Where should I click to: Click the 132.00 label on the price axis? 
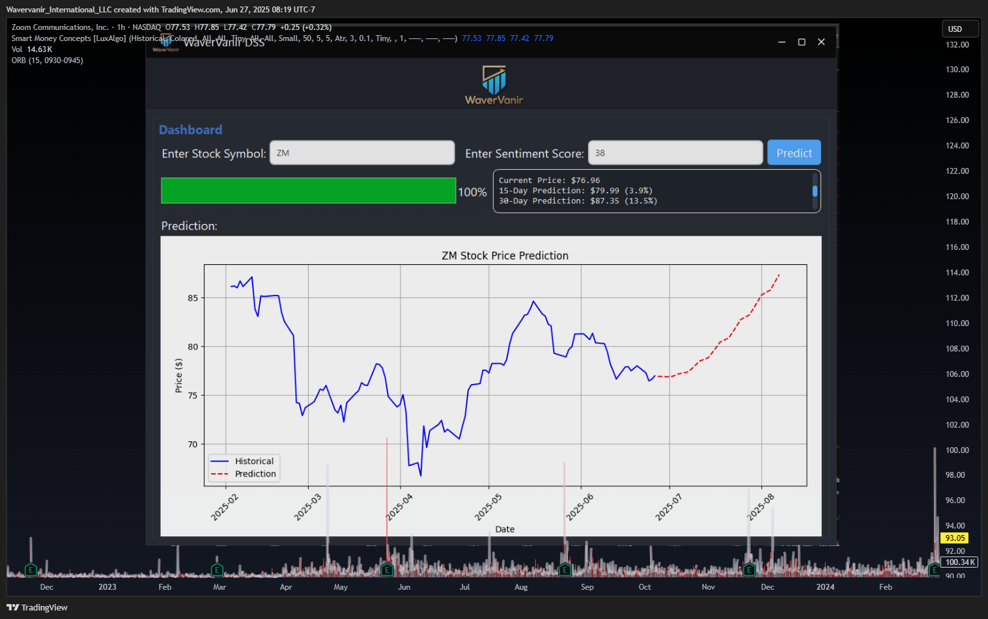point(957,45)
